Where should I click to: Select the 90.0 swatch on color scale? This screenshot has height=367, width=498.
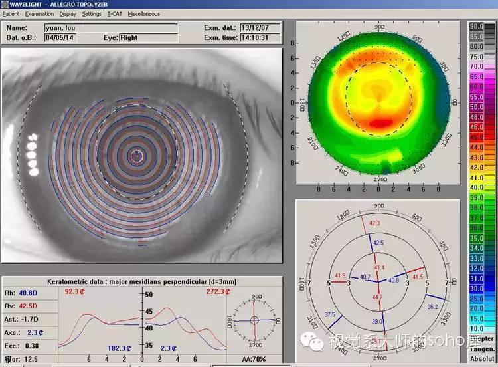click(481, 26)
